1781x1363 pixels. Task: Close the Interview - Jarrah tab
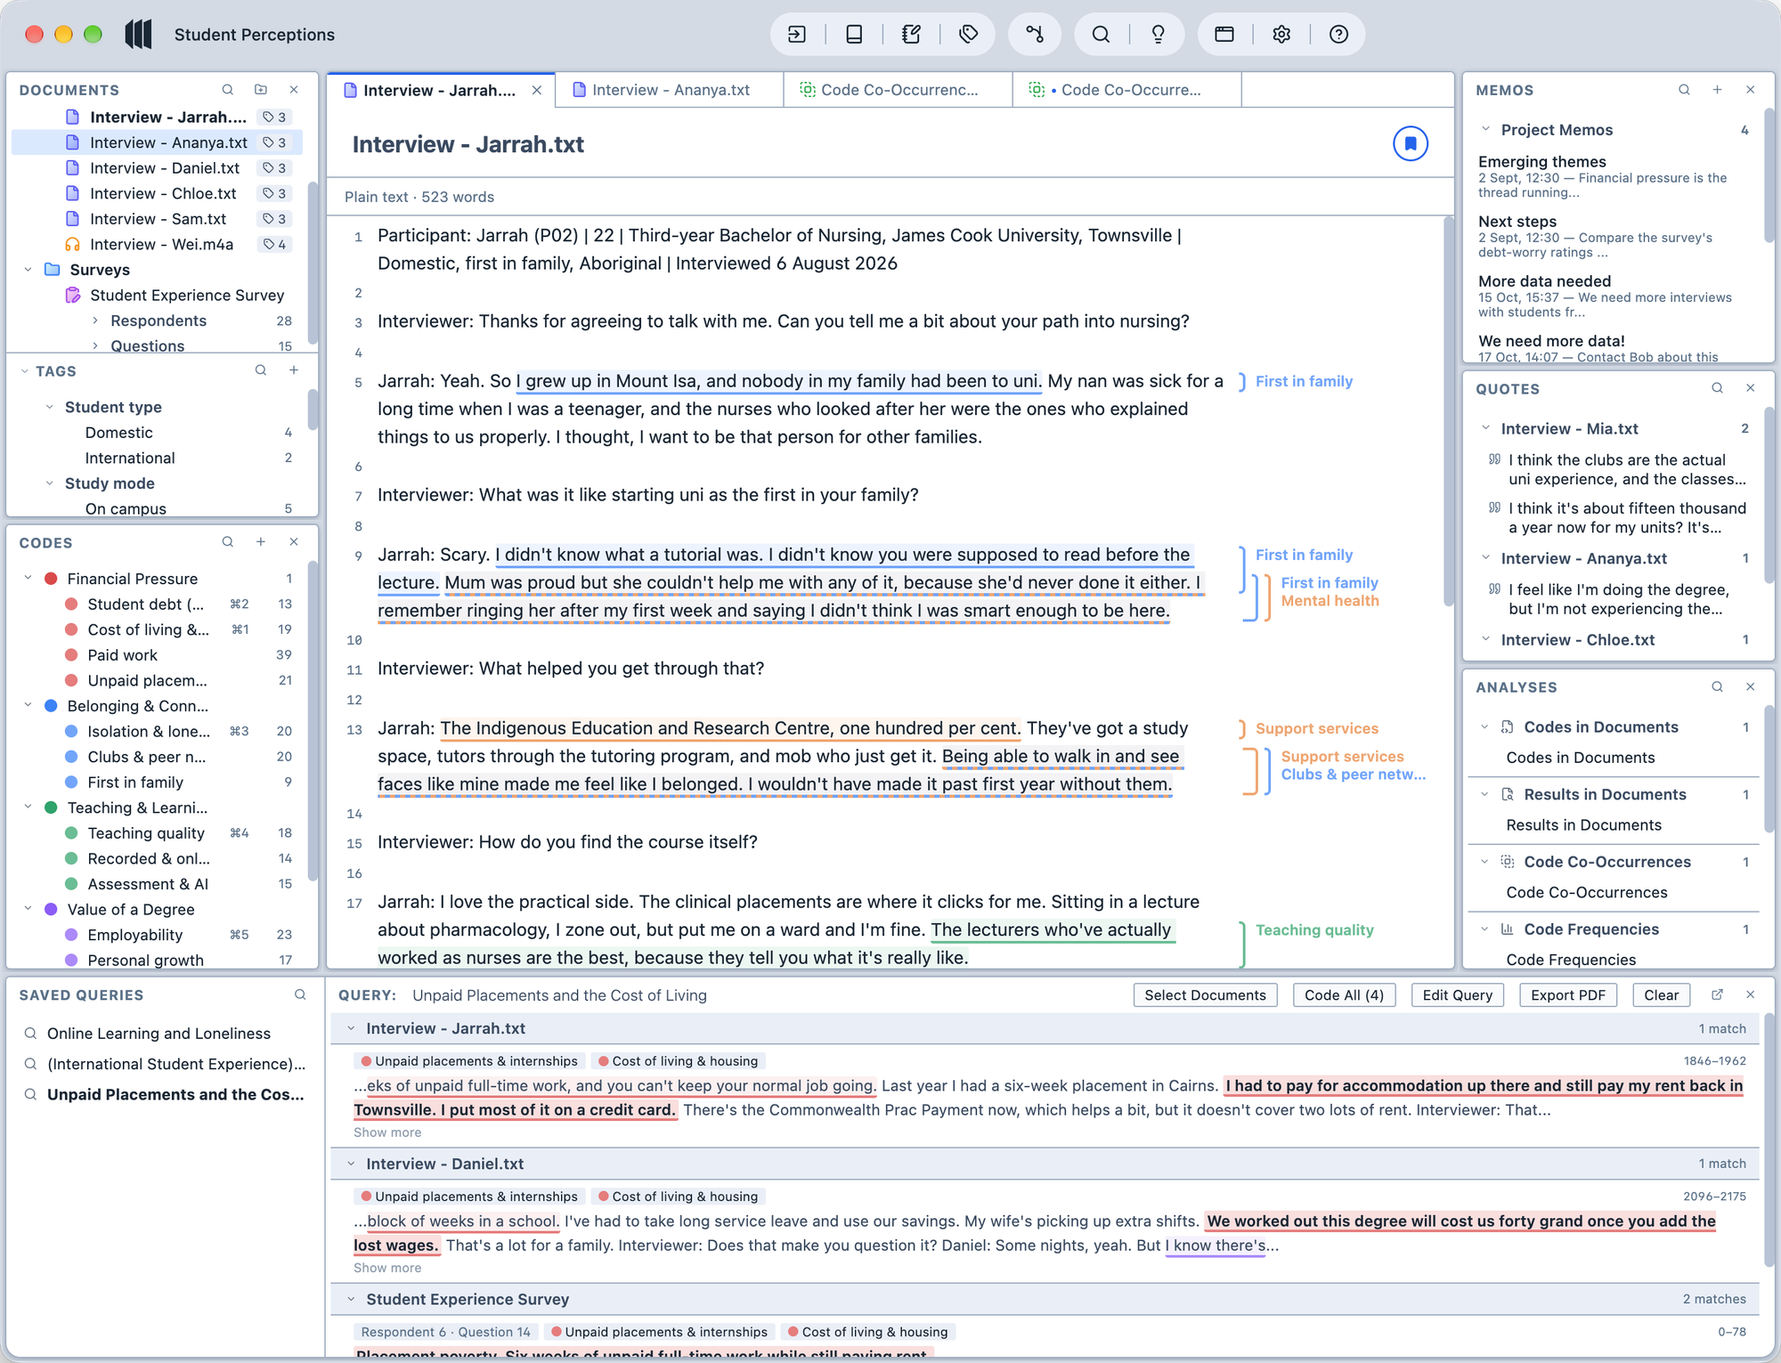click(537, 90)
